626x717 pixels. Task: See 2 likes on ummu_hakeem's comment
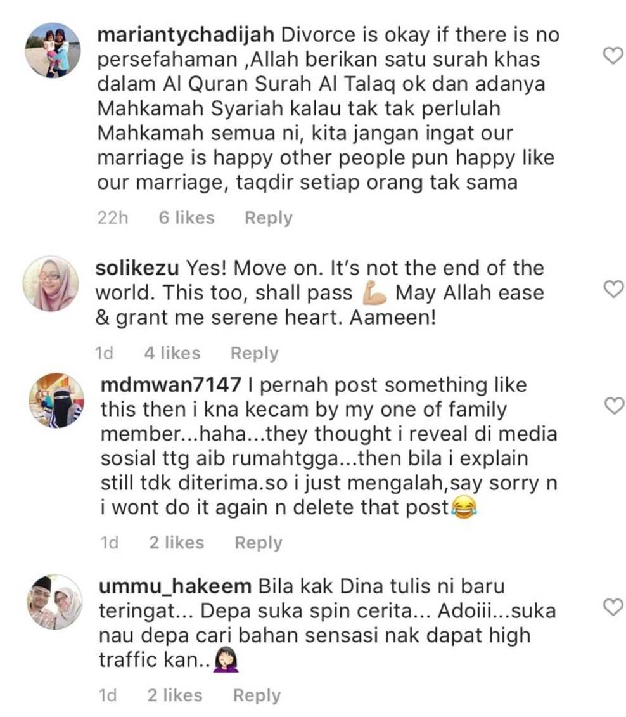coord(175,695)
